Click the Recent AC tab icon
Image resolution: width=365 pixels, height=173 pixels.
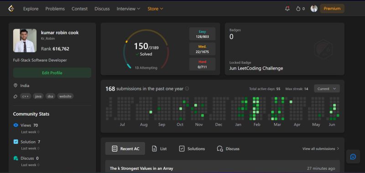pos(115,148)
